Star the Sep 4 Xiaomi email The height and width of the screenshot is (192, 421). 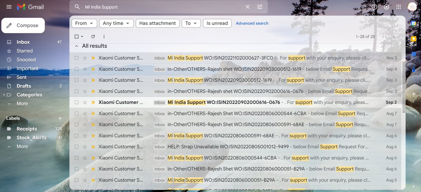[85, 69]
